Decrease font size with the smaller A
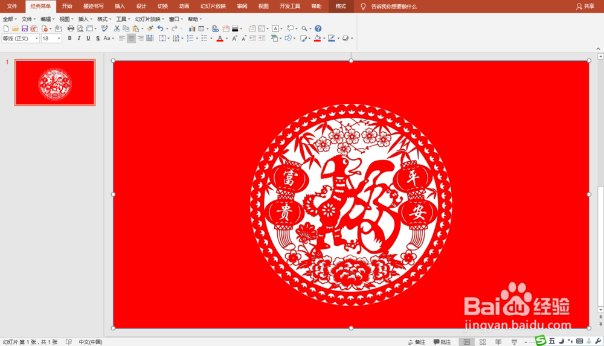This screenshot has height=346, width=604. tap(243, 38)
